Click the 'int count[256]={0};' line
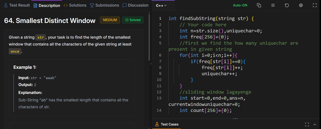 205,110
